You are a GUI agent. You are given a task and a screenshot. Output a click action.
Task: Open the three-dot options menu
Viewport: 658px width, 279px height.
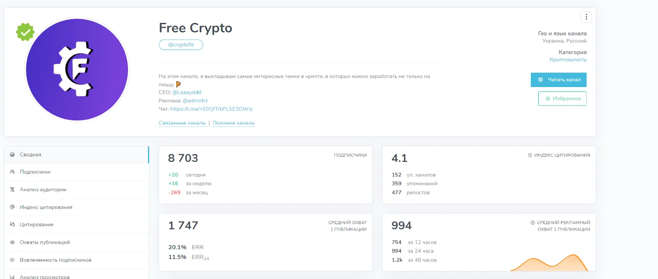pyautogui.click(x=586, y=17)
